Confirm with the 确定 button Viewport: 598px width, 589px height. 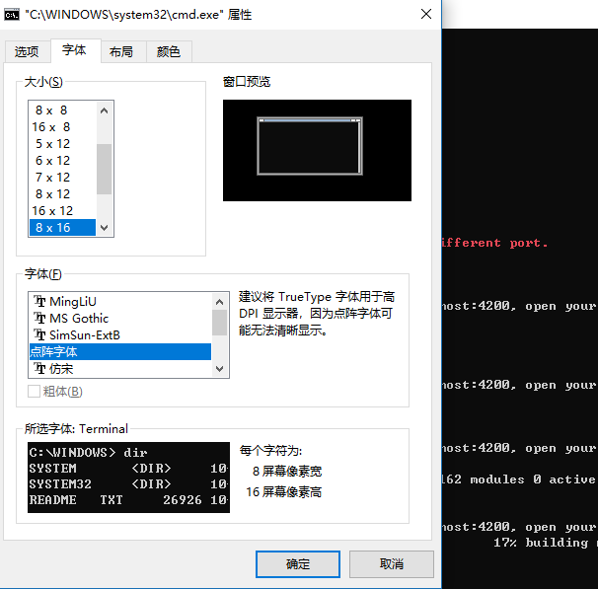(298, 563)
